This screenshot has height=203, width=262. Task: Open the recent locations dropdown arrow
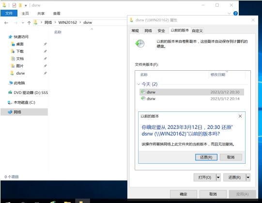[23, 23]
